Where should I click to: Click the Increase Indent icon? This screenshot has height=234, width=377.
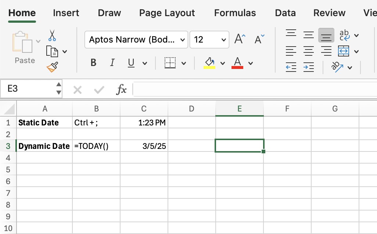click(308, 67)
